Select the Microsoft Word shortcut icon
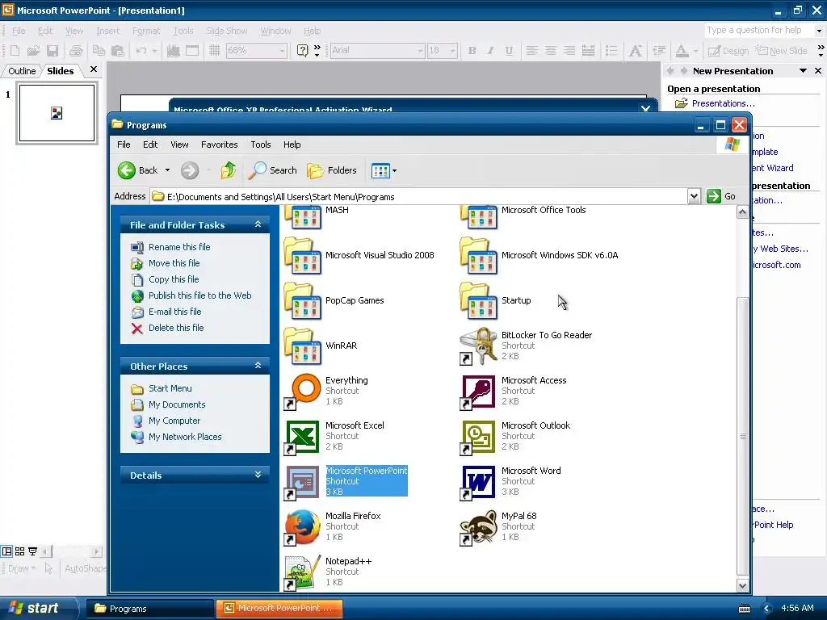This screenshot has height=620, width=827. (478, 483)
